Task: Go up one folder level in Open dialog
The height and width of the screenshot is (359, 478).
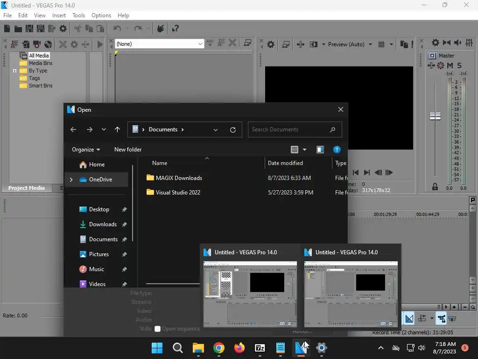Action: (x=117, y=130)
